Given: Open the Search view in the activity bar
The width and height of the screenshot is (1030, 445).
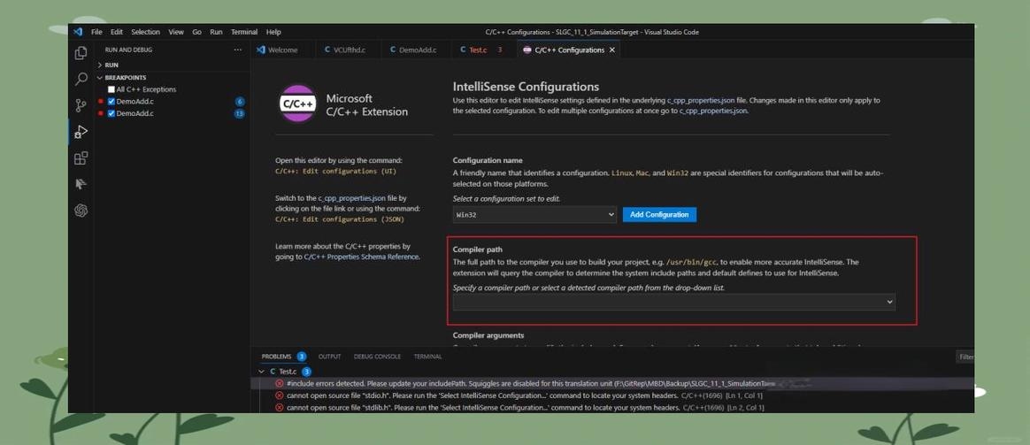Looking at the screenshot, I should [x=81, y=80].
